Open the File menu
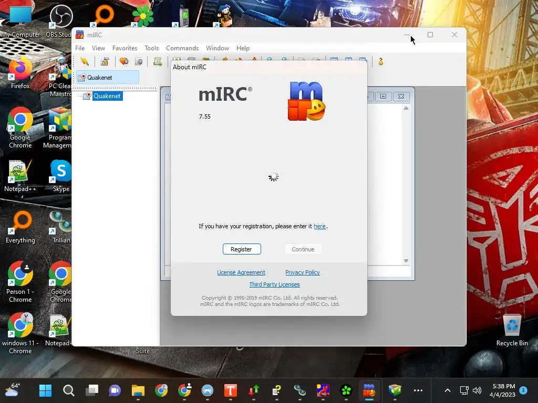The width and height of the screenshot is (538, 403). (x=80, y=48)
